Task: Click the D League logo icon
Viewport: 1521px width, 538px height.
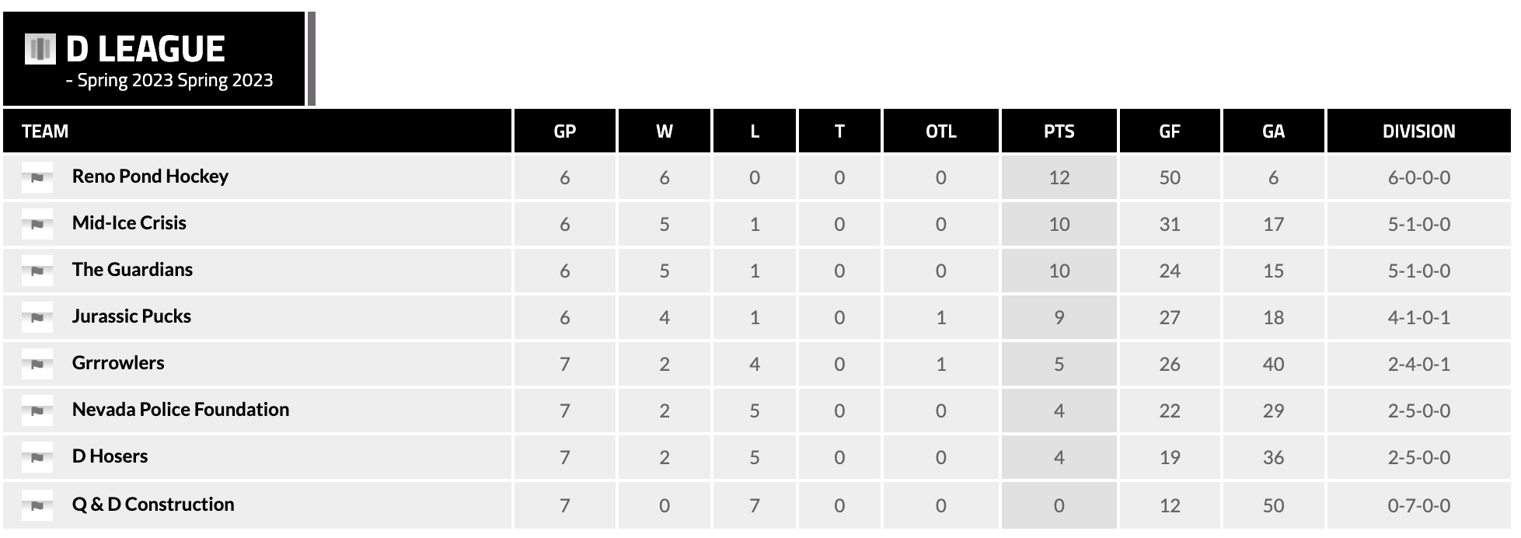Action: (x=40, y=49)
